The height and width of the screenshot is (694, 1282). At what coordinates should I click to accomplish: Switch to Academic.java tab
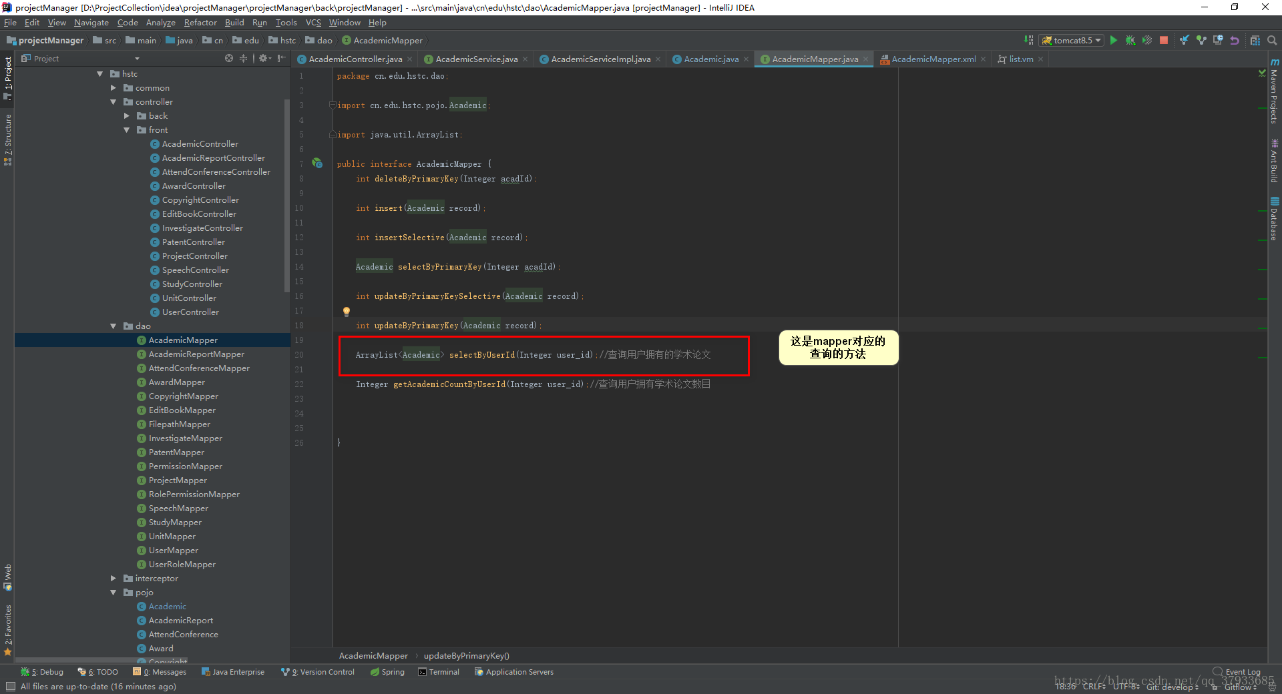tap(711, 59)
